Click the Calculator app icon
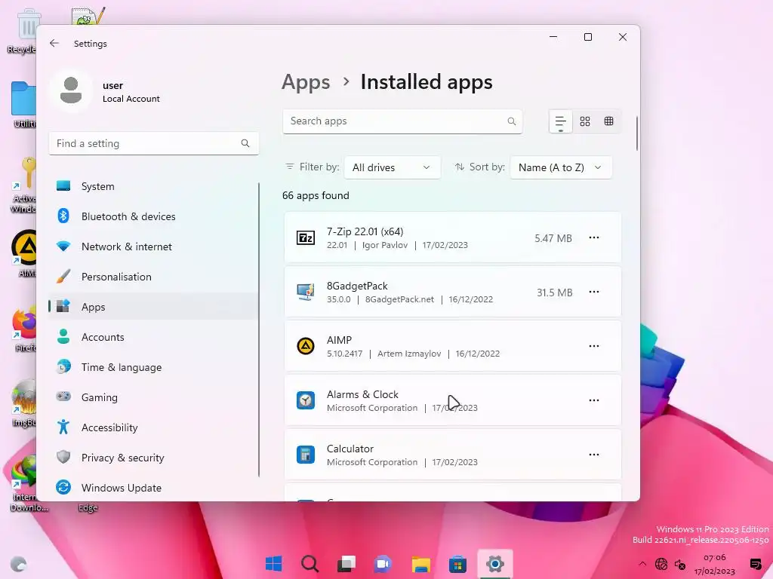The height and width of the screenshot is (579, 773). [x=306, y=455]
